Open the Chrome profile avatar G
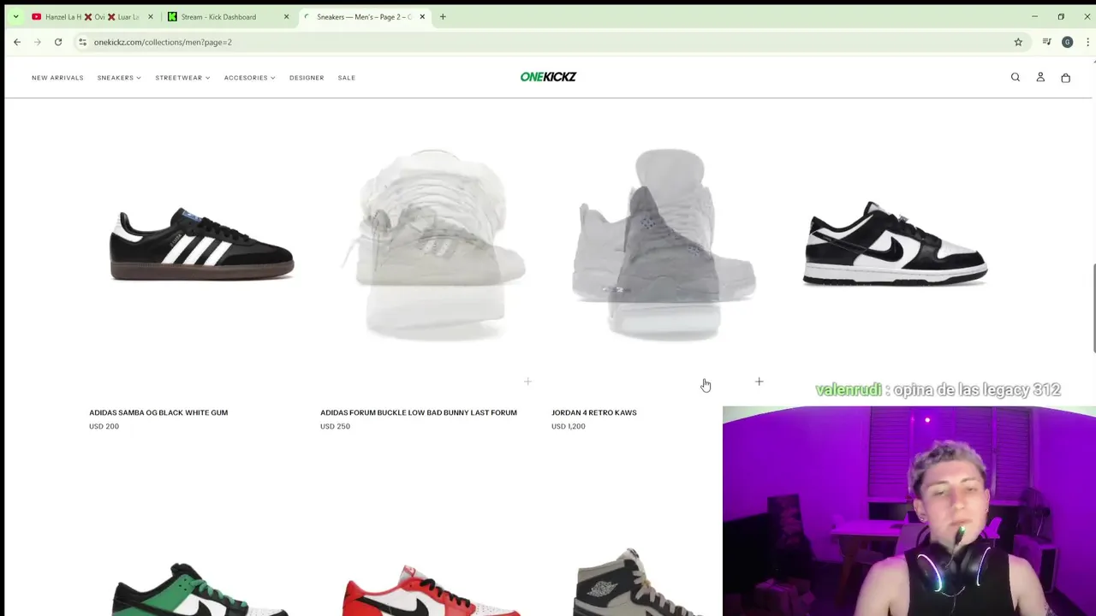The image size is (1096, 616). pyautogui.click(x=1067, y=42)
